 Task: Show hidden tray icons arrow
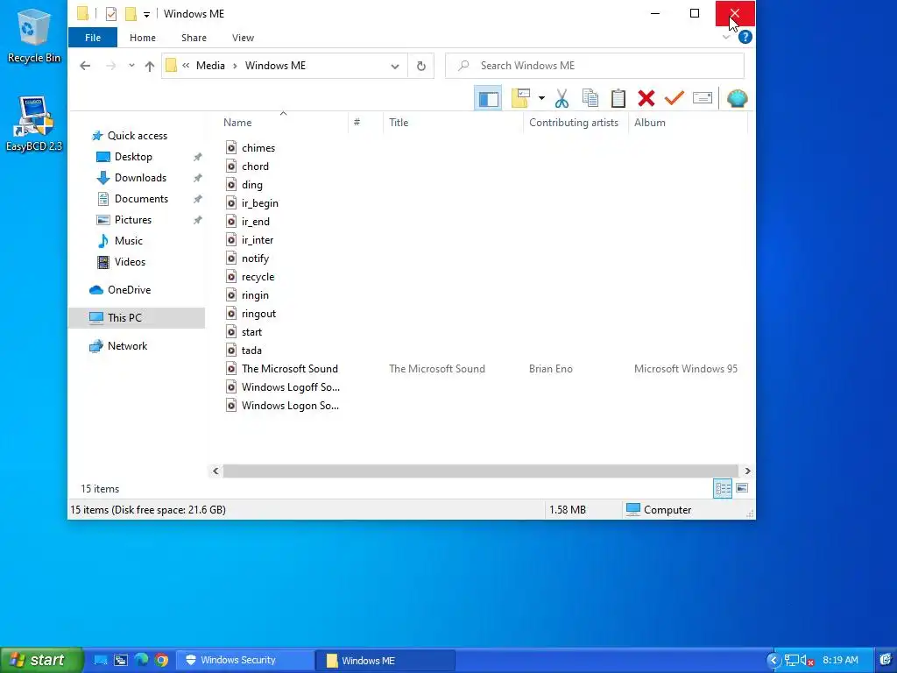point(773,661)
